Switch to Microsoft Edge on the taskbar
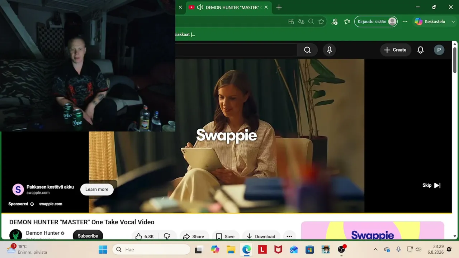The image size is (459, 258). 246,249
